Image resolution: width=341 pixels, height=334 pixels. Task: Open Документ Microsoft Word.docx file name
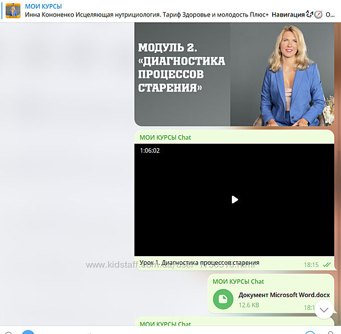pos(284,295)
